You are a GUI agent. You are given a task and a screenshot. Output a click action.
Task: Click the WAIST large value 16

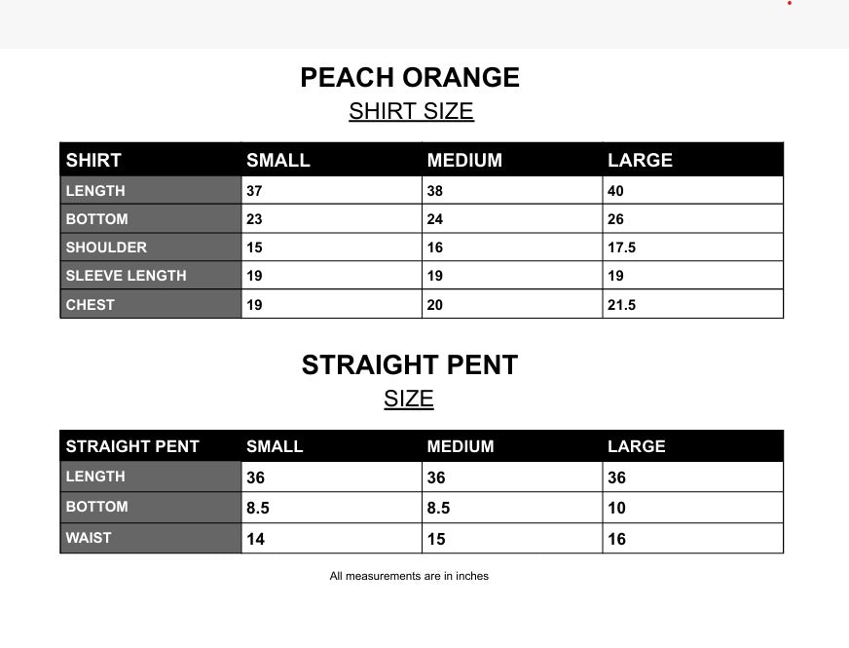coord(616,539)
